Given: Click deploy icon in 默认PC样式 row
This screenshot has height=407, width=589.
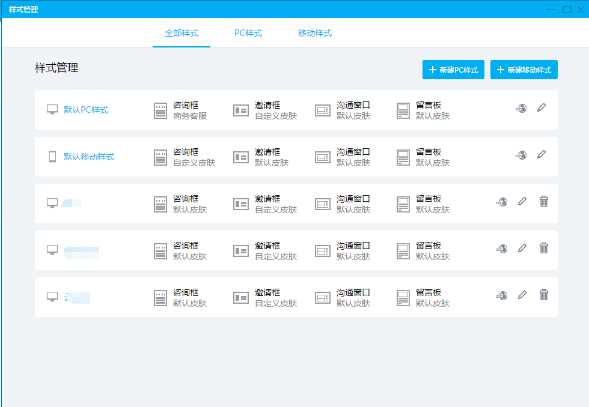Looking at the screenshot, I should coord(521,108).
